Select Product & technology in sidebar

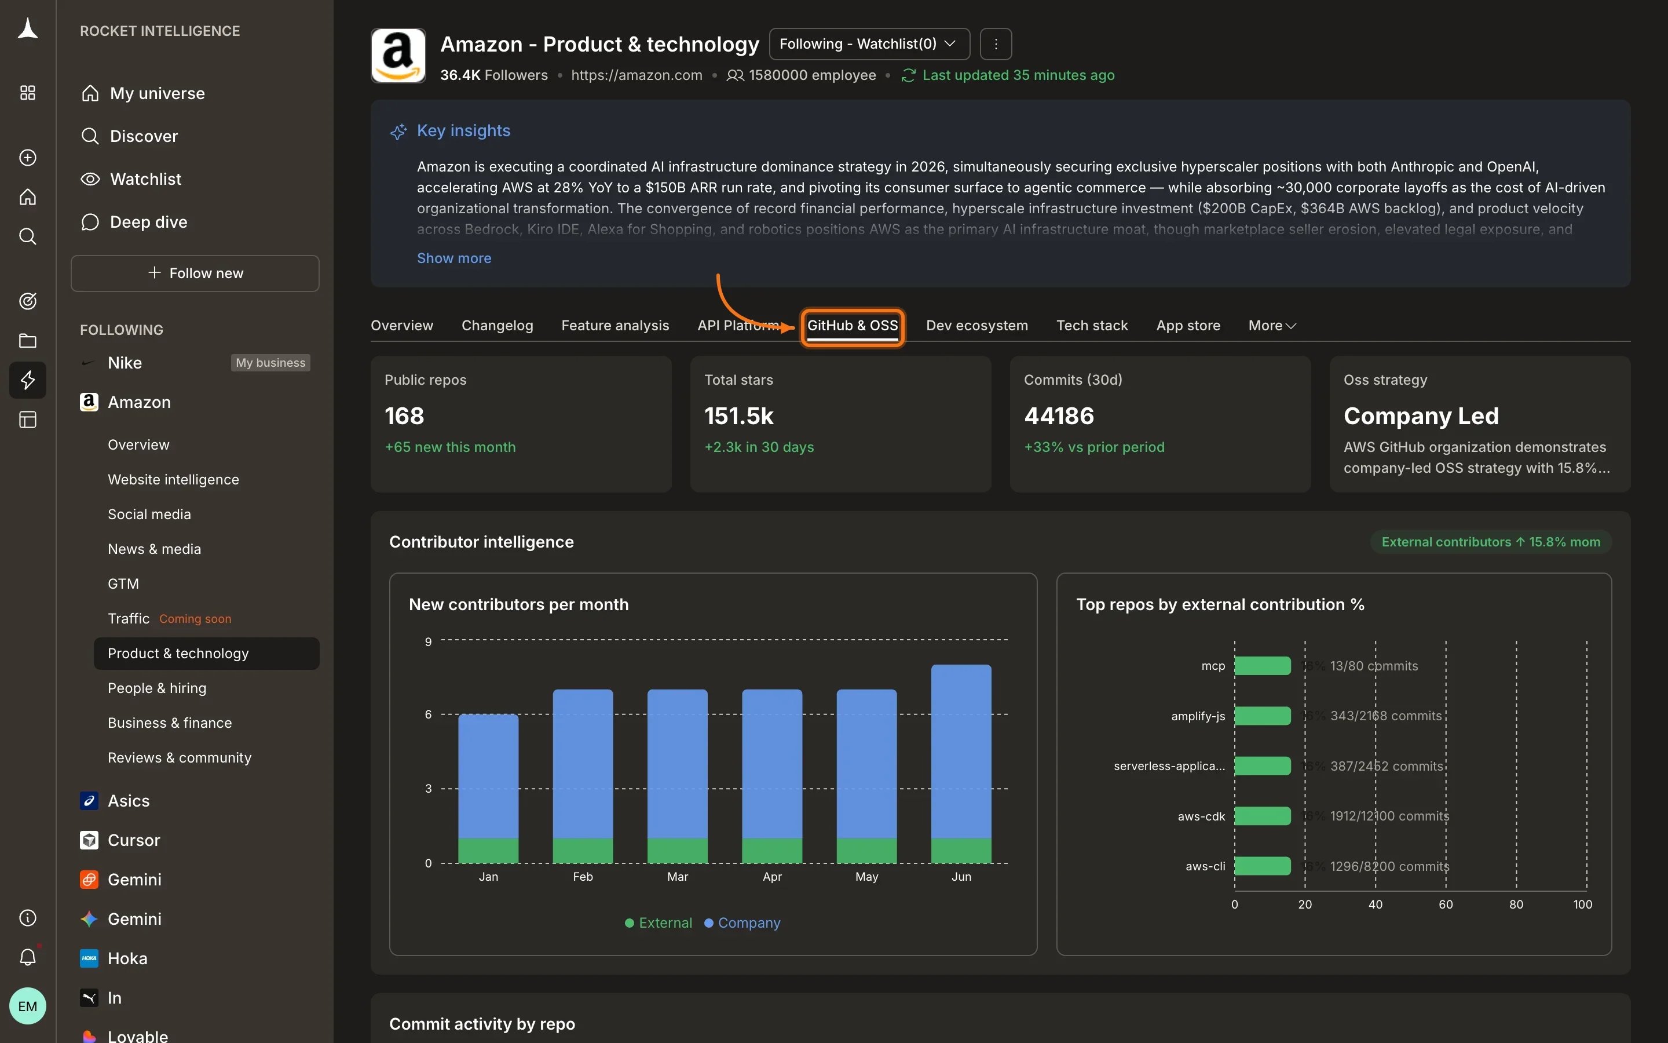coord(207,653)
